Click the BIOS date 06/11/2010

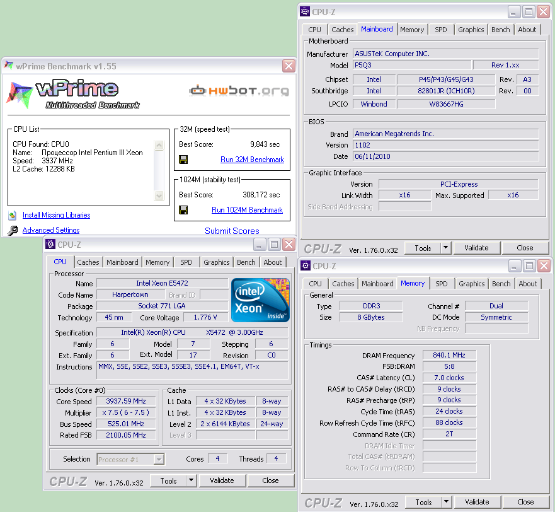pyautogui.click(x=446, y=156)
